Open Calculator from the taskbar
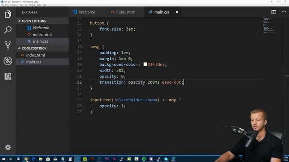289x162 pixels. click(x=70, y=159)
